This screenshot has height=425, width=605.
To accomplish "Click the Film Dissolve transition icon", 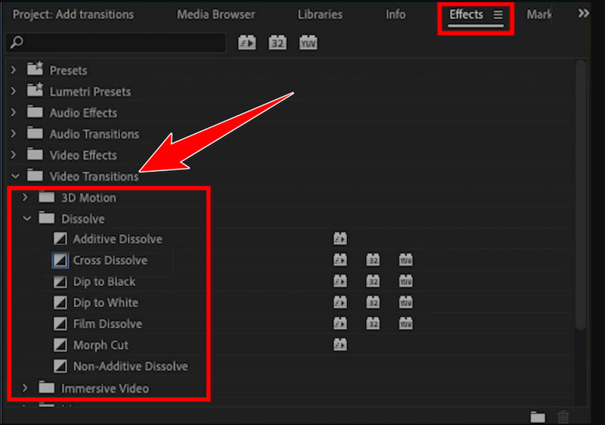I will [x=60, y=324].
